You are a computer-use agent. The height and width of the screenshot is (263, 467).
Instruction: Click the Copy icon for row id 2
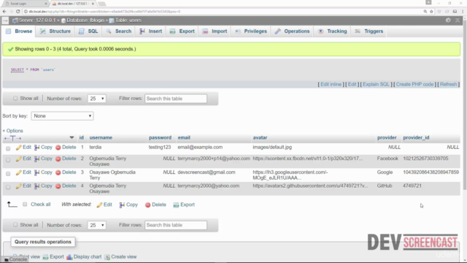(x=37, y=159)
